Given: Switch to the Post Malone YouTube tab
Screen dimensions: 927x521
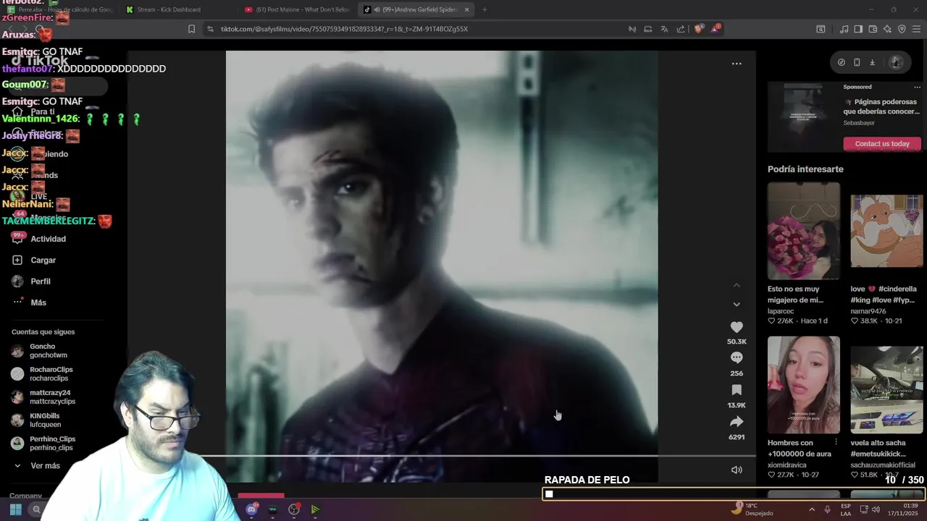Looking at the screenshot, I should coord(297,9).
